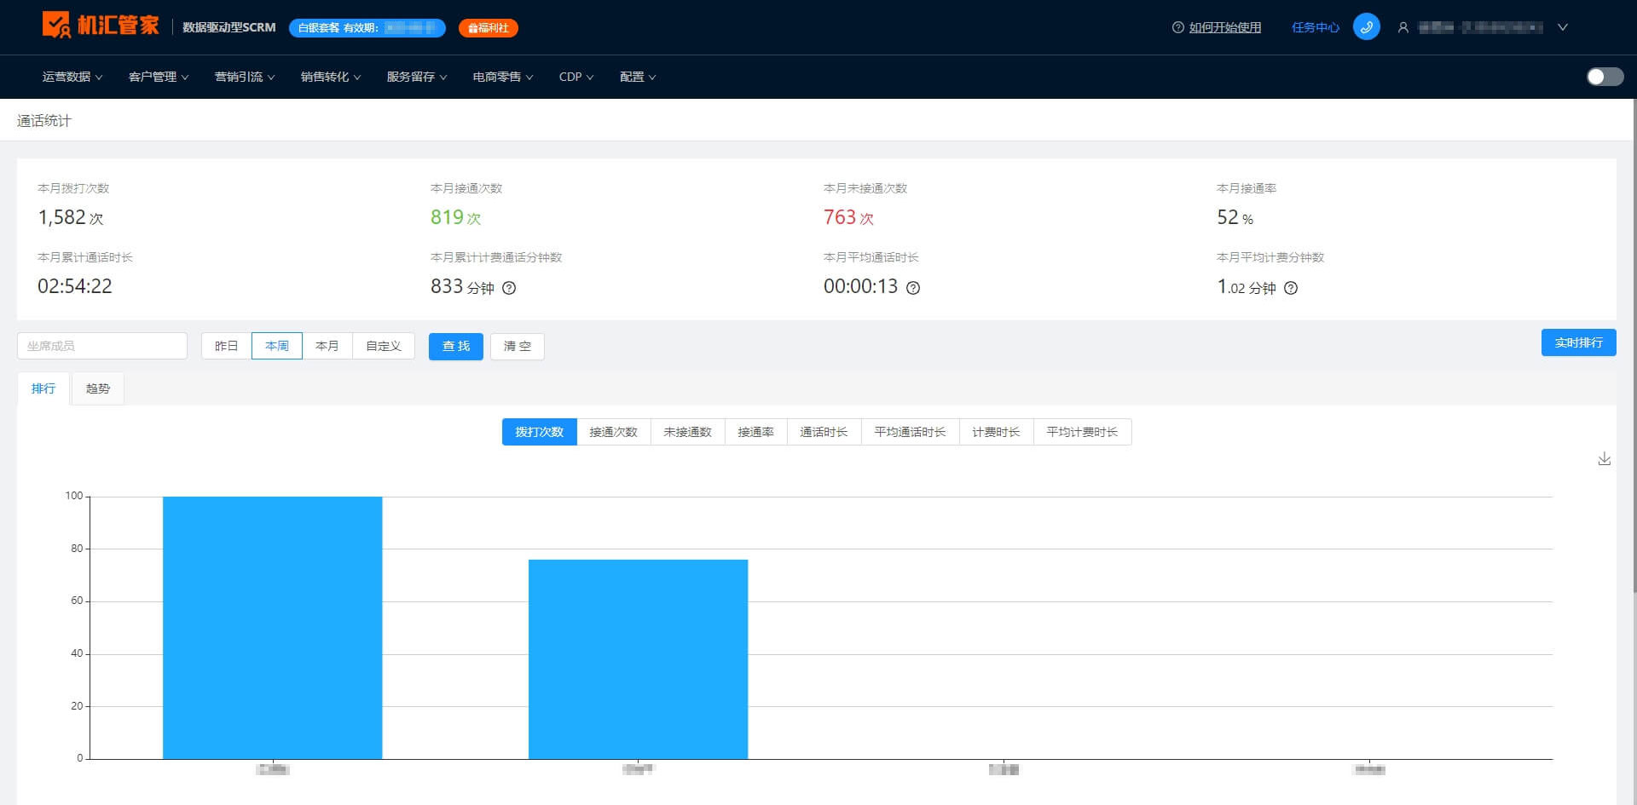Expand the 营销引流 menu

pyautogui.click(x=245, y=77)
